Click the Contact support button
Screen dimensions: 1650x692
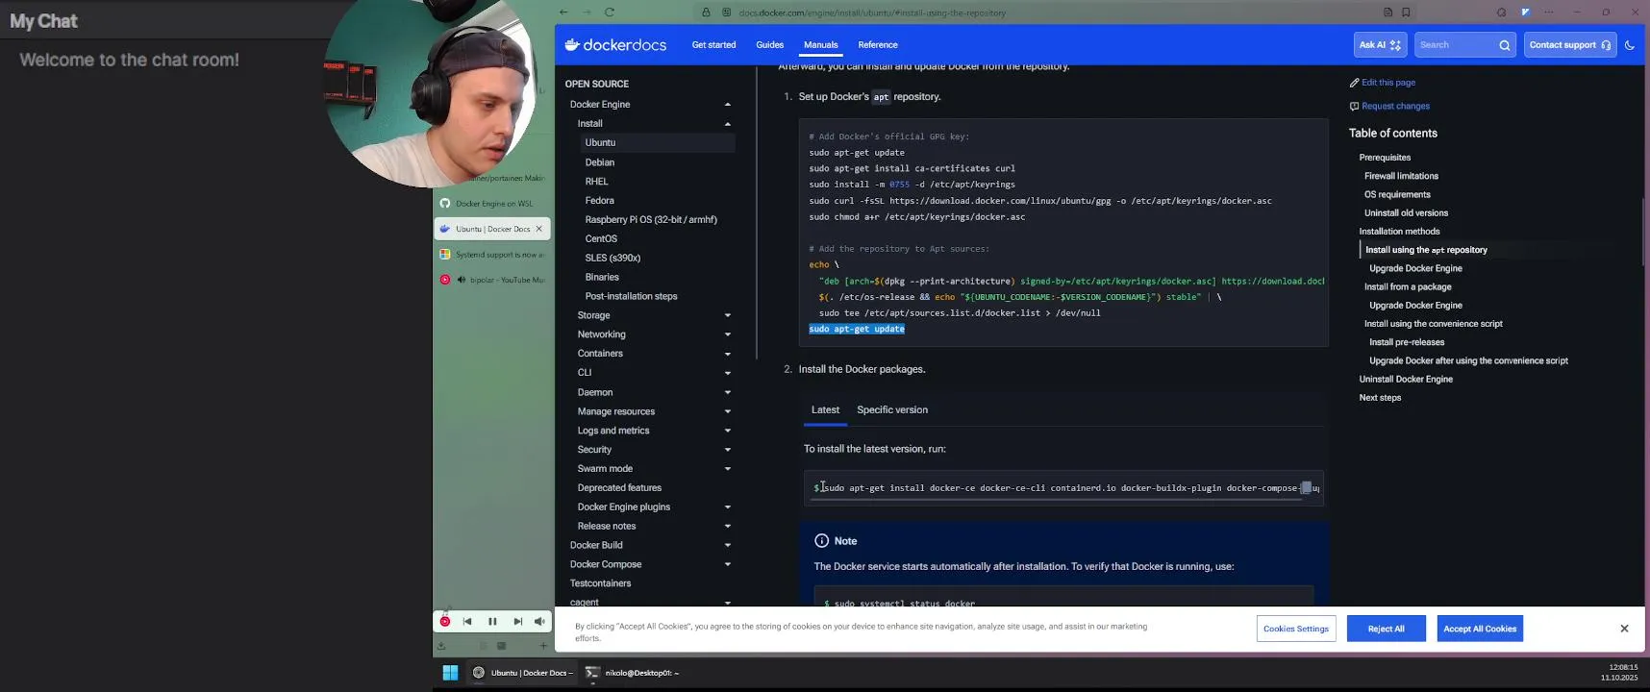pos(1569,45)
